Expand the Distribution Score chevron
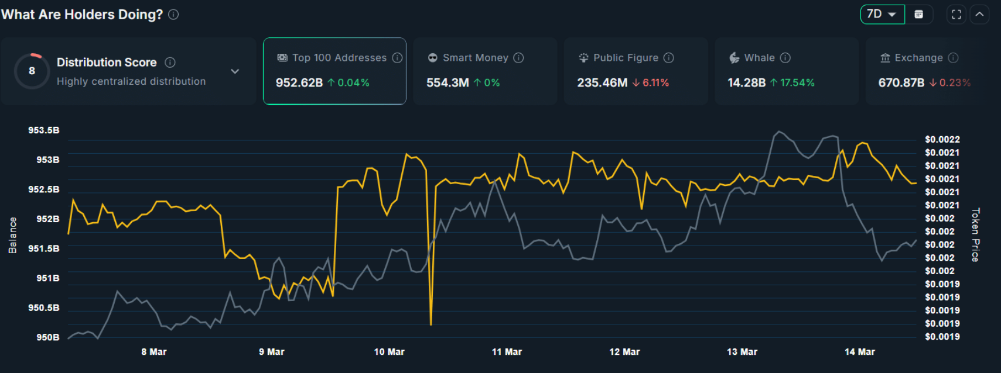The width and height of the screenshot is (1001, 373). [235, 71]
